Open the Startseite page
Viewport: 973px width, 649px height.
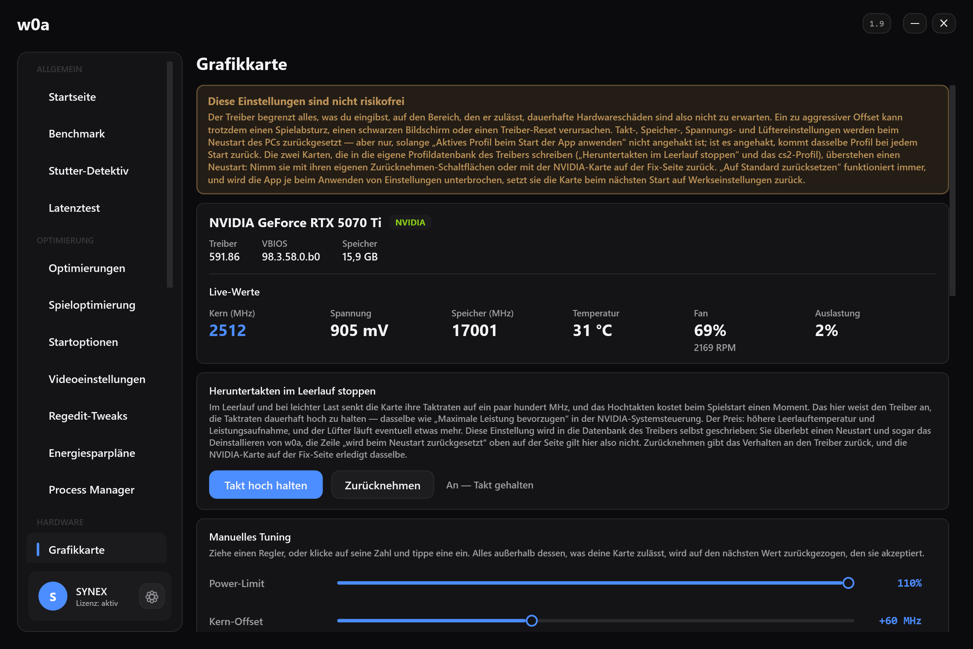pyautogui.click(x=96, y=97)
